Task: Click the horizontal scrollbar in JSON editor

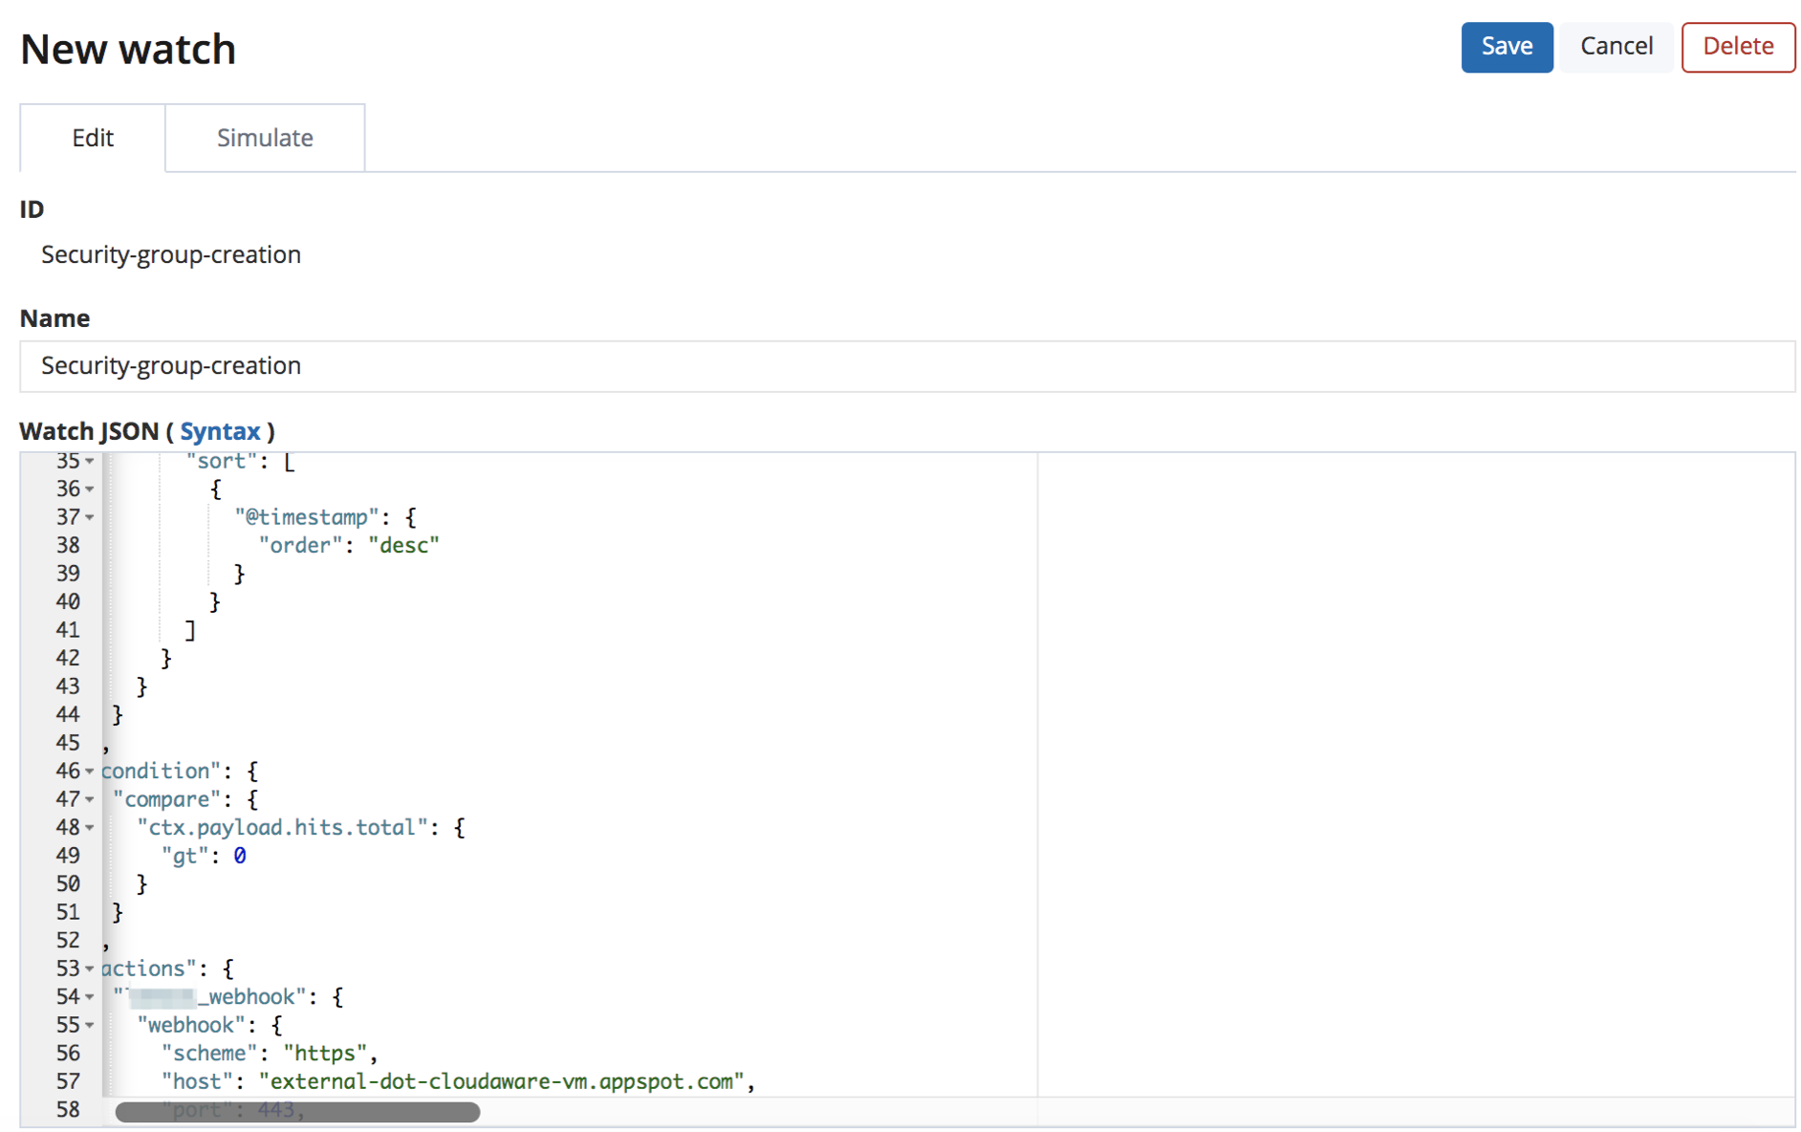Action: tap(297, 1112)
